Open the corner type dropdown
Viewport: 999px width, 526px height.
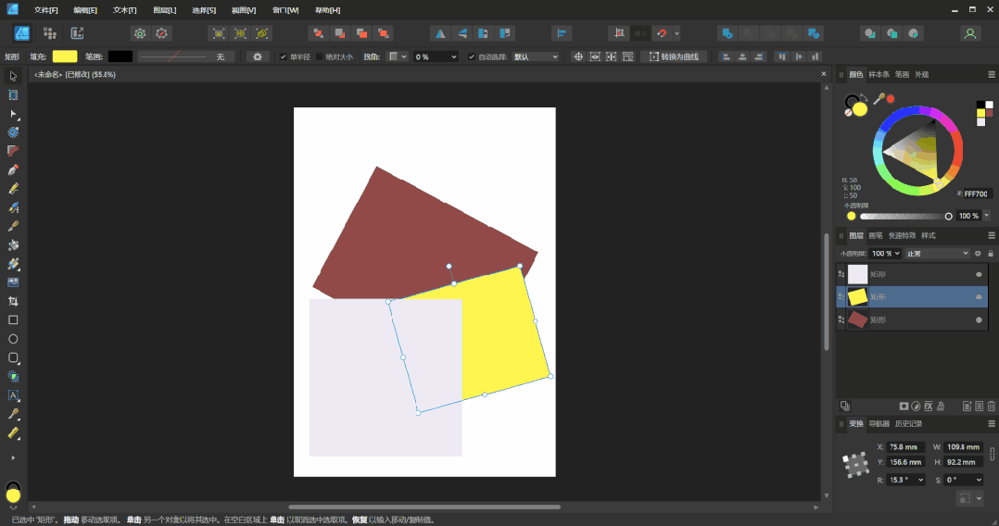(398, 56)
